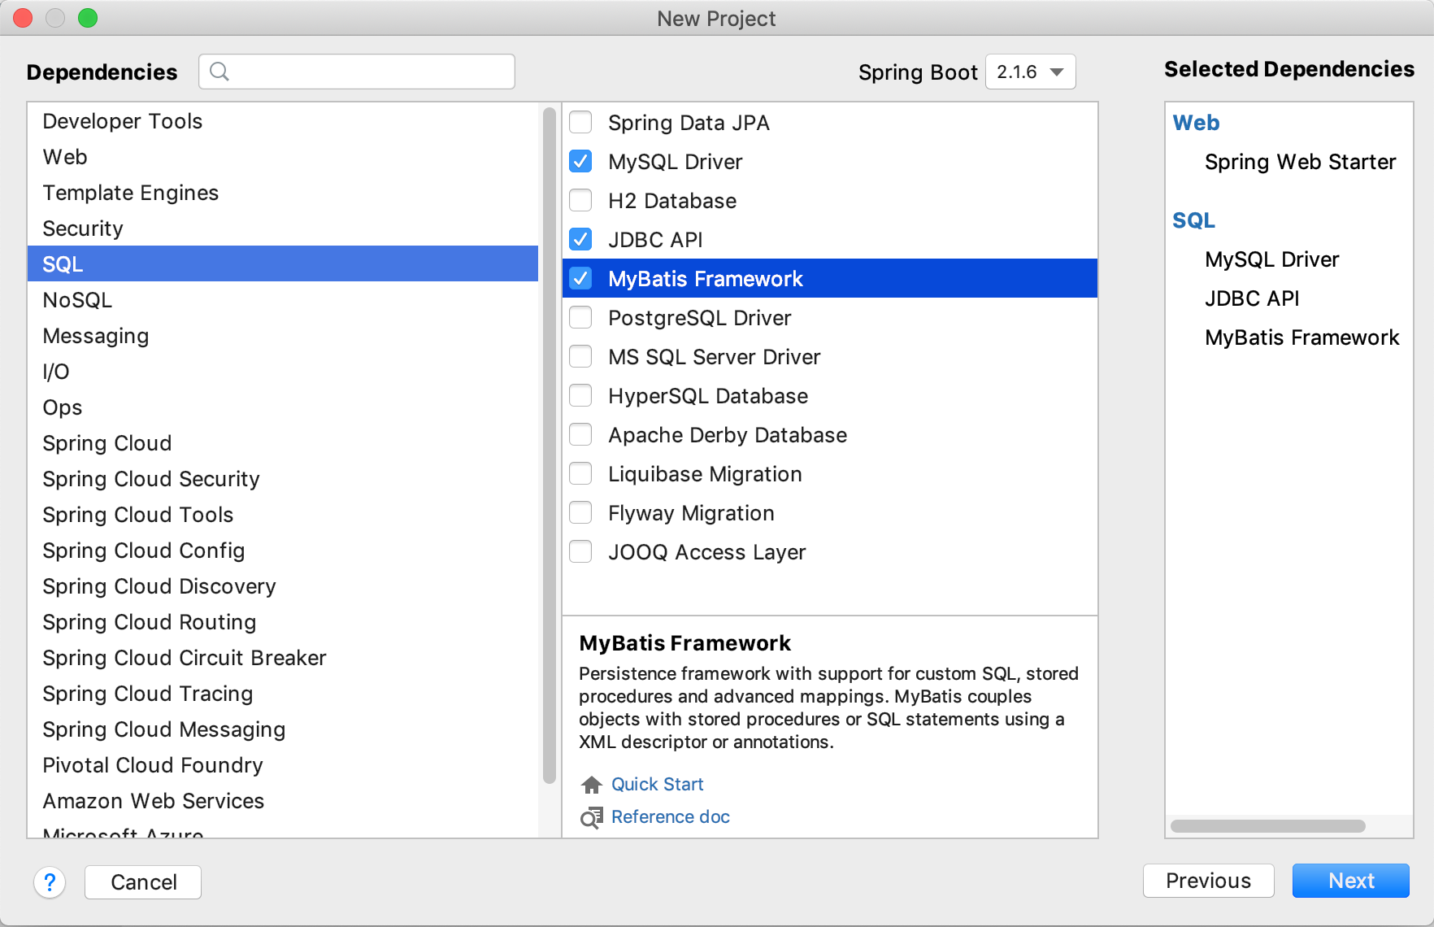The height and width of the screenshot is (927, 1434).
Task: Select the Web category in the list
Action: click(283, 157)
